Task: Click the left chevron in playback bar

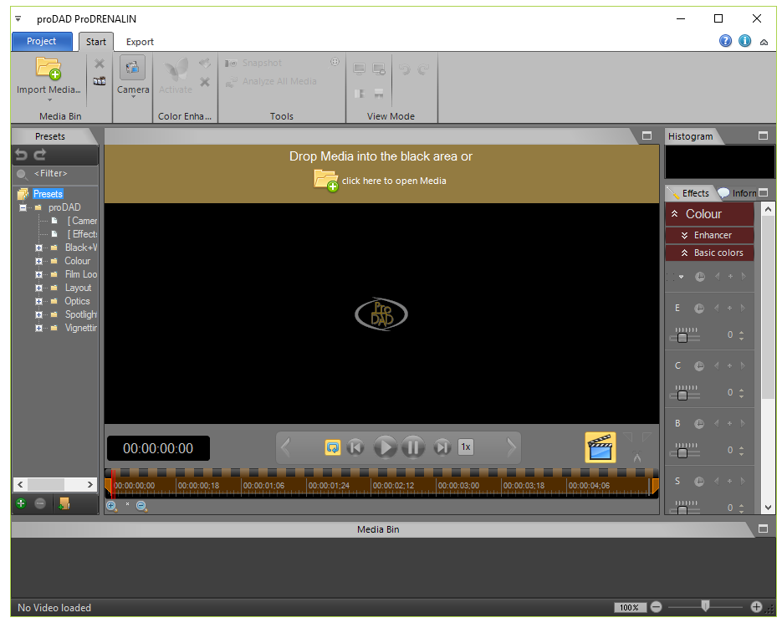Action: point(285,447)
